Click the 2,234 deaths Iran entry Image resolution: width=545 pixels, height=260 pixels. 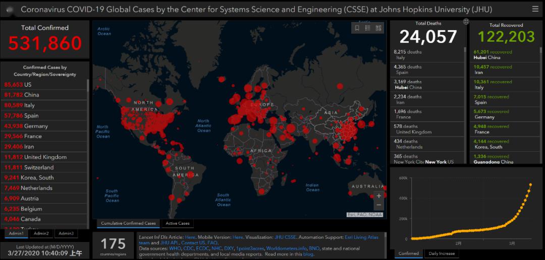(427, 100)
